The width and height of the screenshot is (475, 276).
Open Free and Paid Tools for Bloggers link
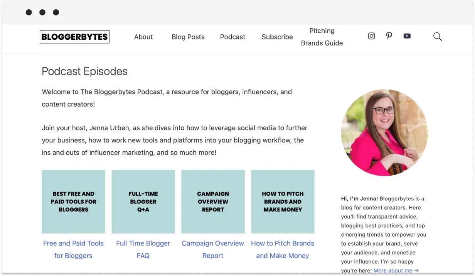pyautogui.click(x=73, y=249)
